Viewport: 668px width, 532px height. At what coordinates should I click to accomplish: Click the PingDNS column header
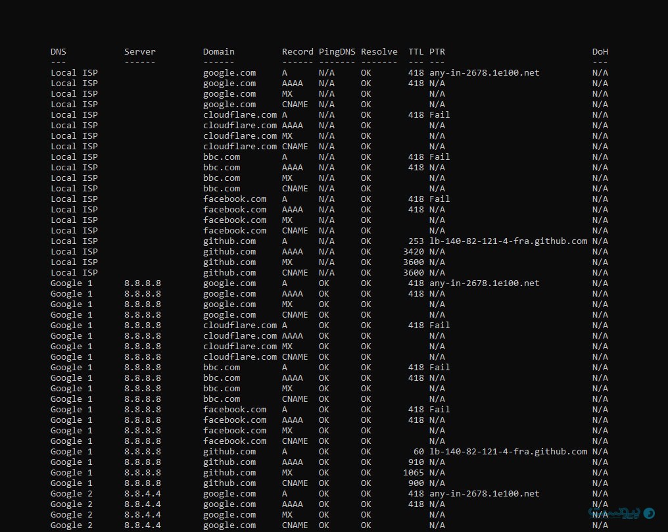click(337, 52)
